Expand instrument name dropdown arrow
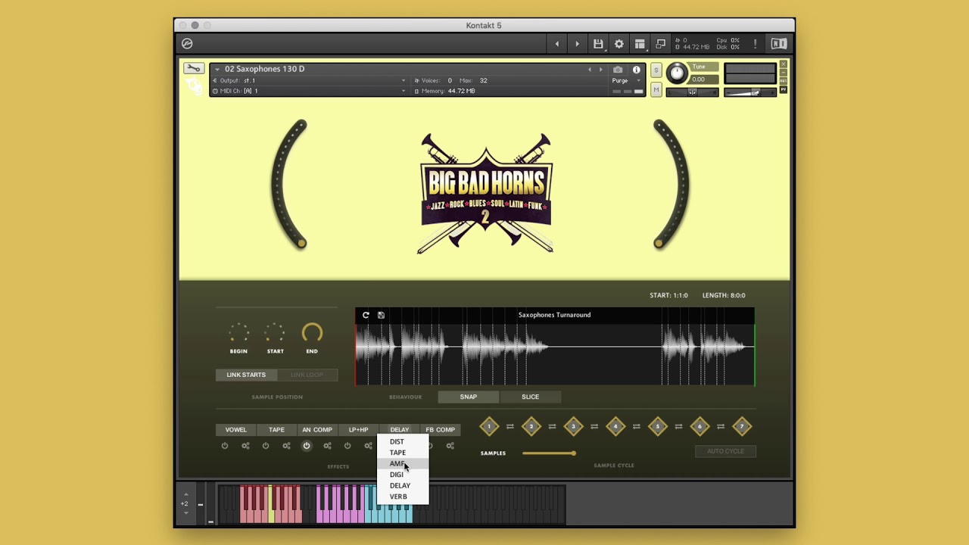 point(217,70)
